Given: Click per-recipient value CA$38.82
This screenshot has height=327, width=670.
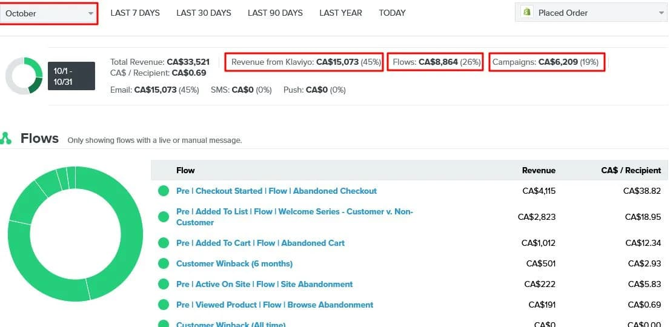Looking at the screenshot, I should [x=642, y=191].
